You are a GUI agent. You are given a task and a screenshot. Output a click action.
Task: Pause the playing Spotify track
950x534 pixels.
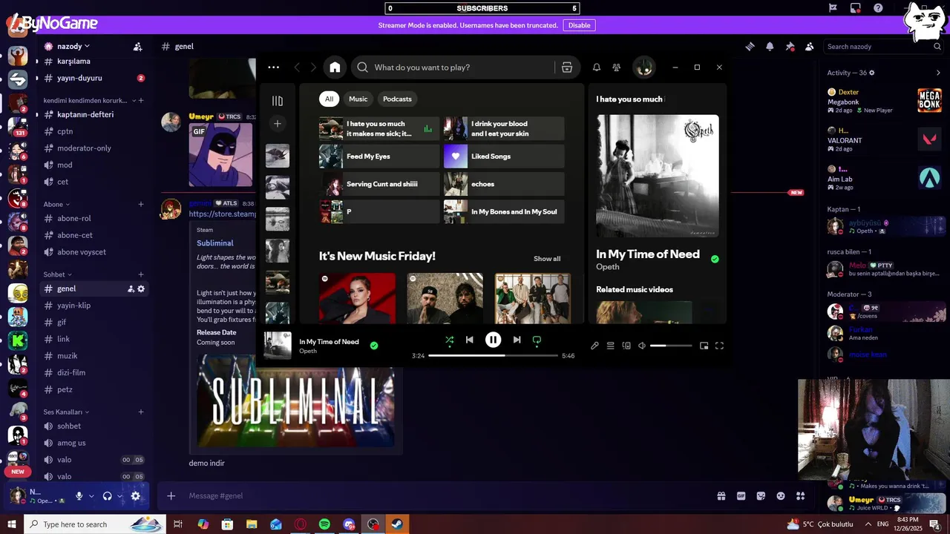click(x=493, y=340)
